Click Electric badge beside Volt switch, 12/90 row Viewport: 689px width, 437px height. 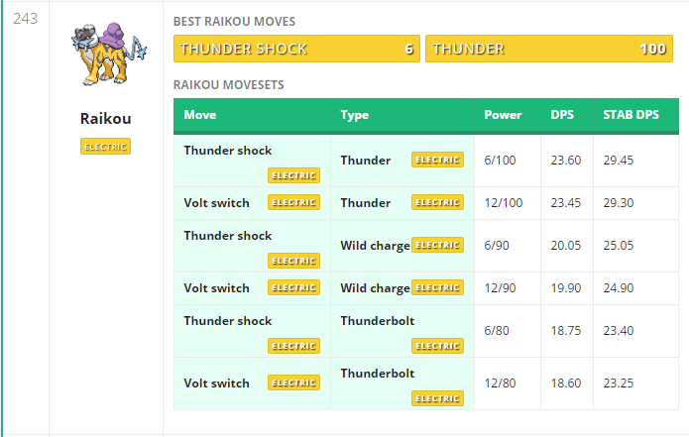coord(293,287)
